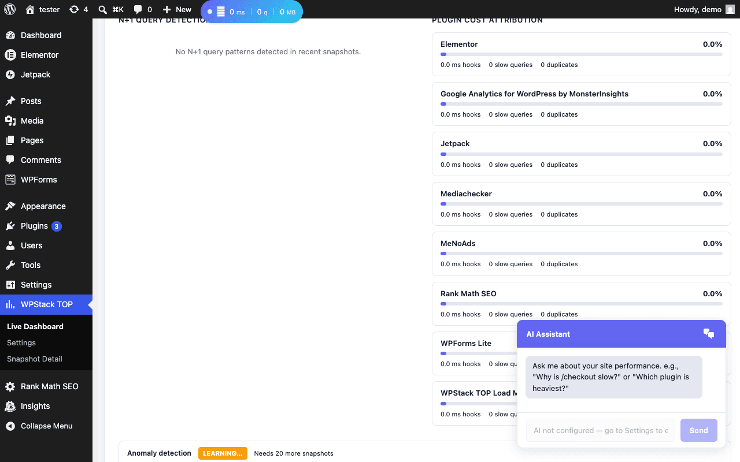Click the MeNoAds plugin name
The width and height of the screenshot is (740, 462).
[x=458, y=243]
